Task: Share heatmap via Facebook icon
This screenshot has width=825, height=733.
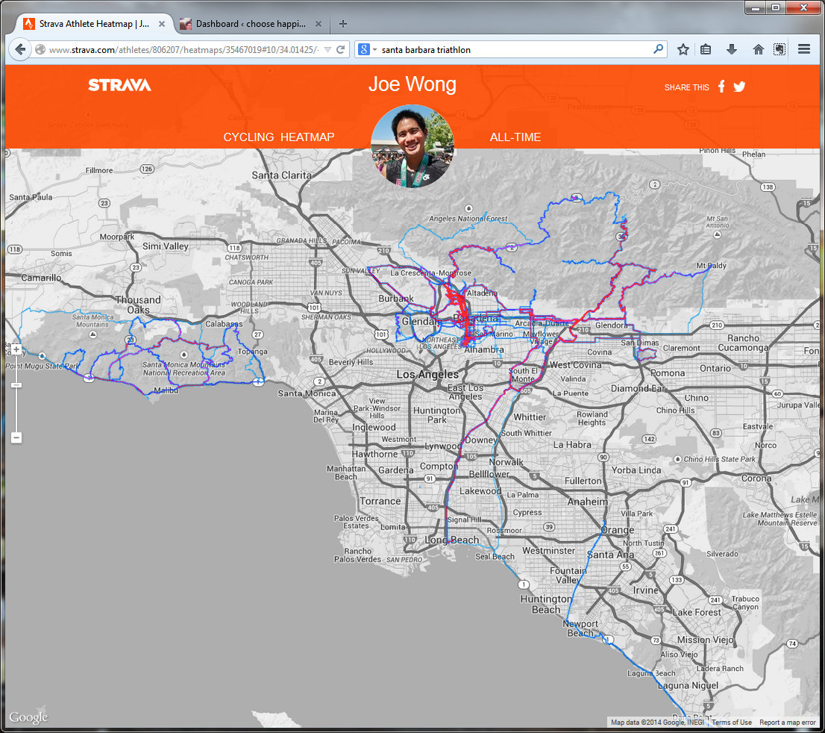Action: (721, 87)
